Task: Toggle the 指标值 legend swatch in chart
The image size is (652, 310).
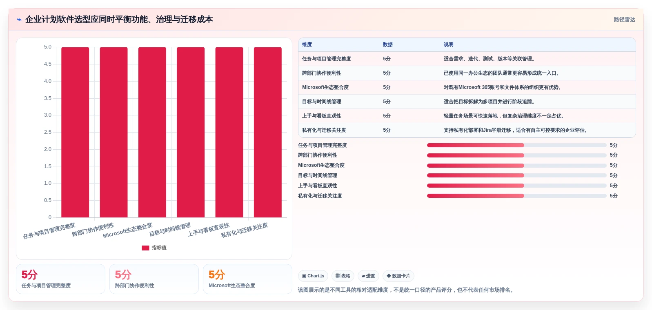Action: (x=145, y=248)
